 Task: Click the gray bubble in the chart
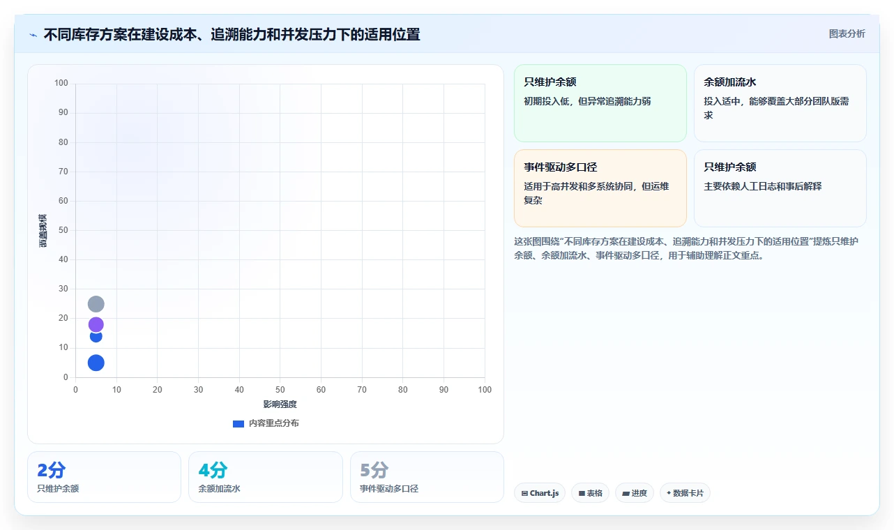pyautogui.click(x=96, y=304)
